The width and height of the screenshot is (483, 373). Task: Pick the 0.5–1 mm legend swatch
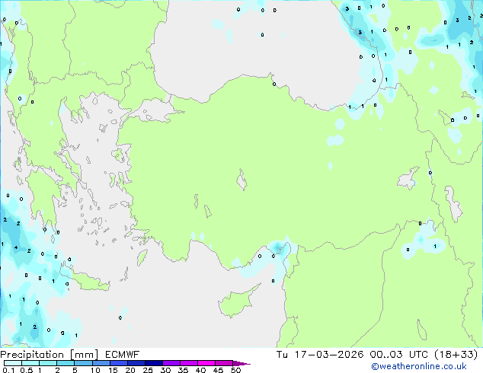[x=30, y=363]
